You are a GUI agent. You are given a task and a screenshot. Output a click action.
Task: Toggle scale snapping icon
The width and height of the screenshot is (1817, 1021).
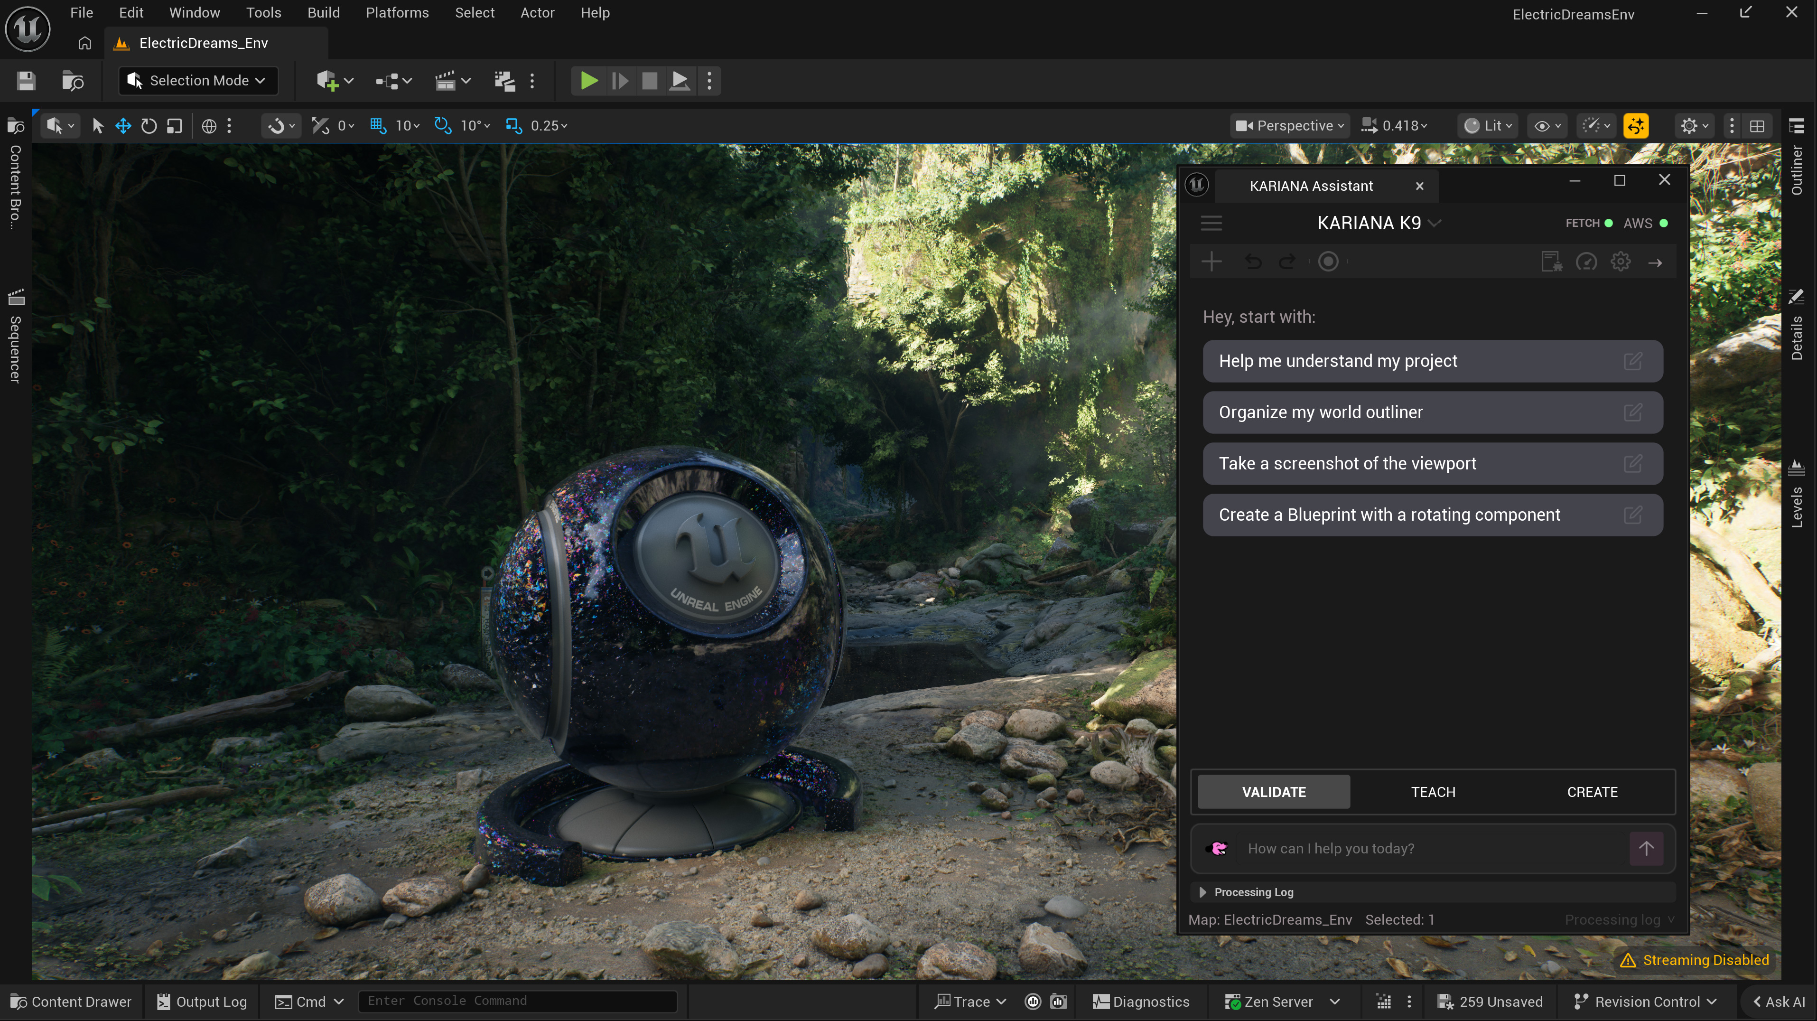513,126
